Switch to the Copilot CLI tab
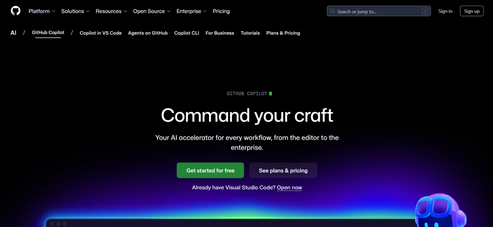Screen dimensions: 493x227 click(187, 33)
